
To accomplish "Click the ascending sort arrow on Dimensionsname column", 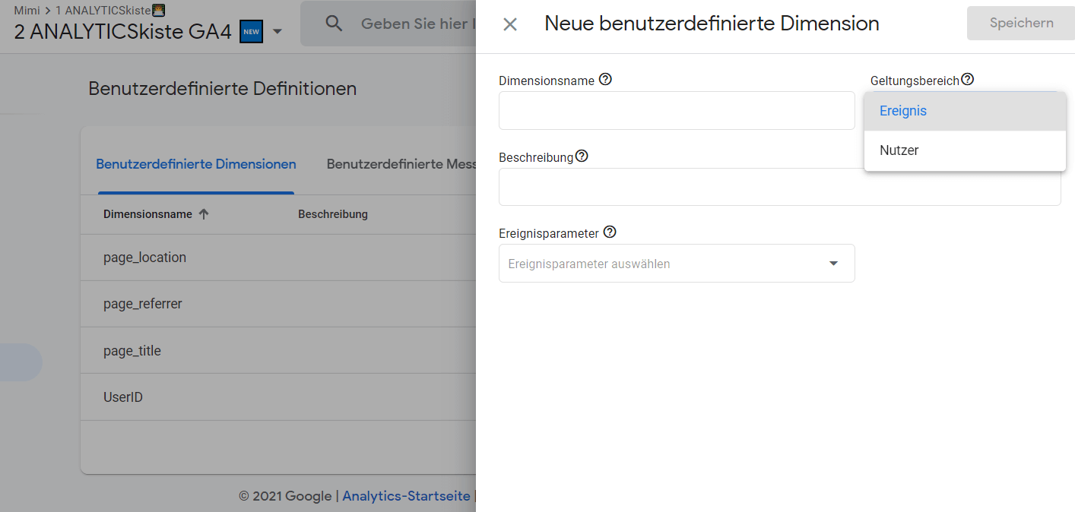I will pos(204,213).
